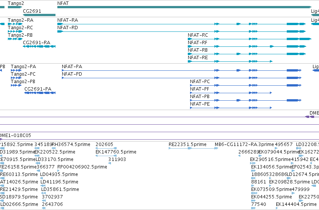Select the NFAT-RB transcript label

tap(198, 50)
